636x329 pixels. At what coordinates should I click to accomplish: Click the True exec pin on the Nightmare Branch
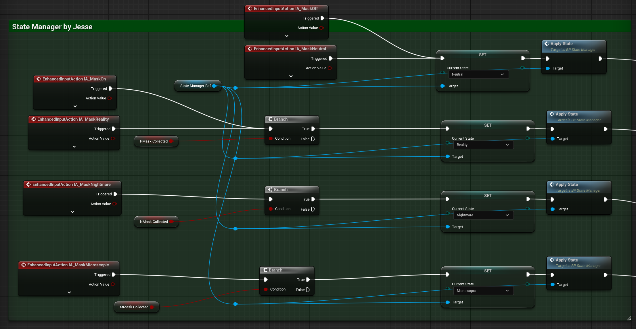(313, 199)
